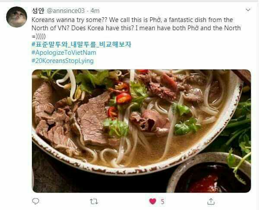Image resolution: width=260 pixels, height=210 pixels.
Task: Open the share upload icon
Action: pyautogui.click(x=211, y=201)
